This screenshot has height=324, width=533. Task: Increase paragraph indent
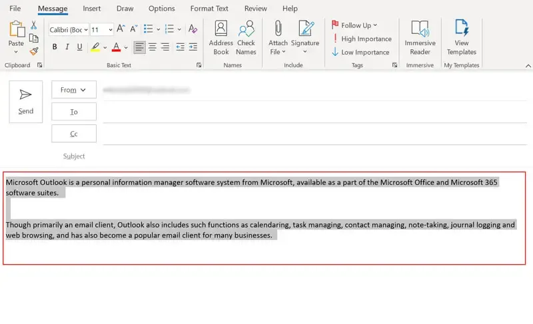point(193,47)
